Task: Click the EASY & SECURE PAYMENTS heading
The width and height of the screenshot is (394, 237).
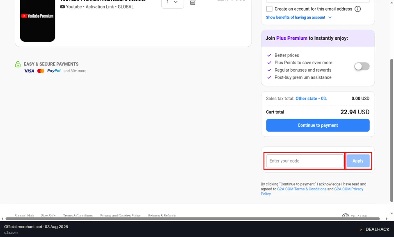Action: 51,64
